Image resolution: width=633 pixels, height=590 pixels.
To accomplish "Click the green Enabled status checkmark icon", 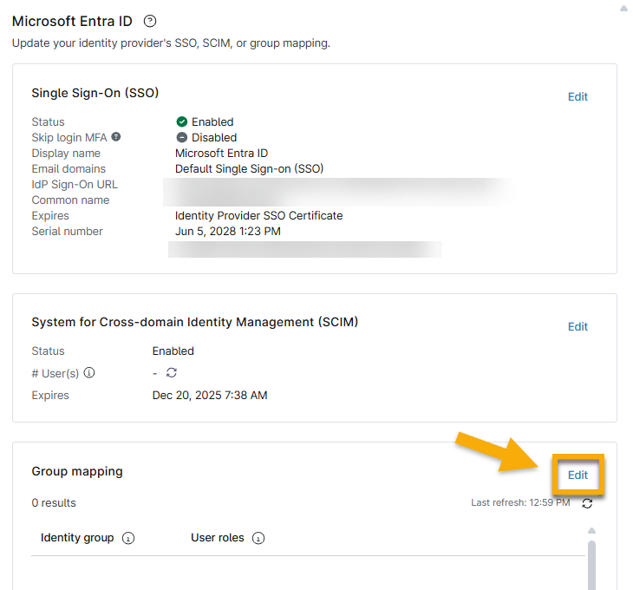I will coord(182,122).
